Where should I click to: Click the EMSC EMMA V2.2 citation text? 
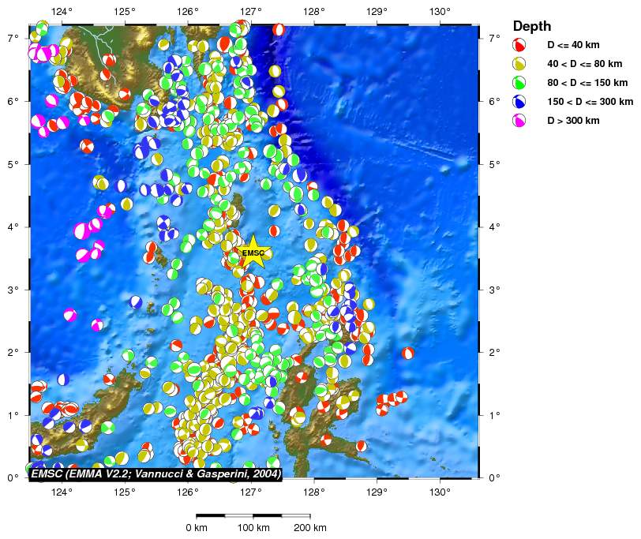click(155, 473)
